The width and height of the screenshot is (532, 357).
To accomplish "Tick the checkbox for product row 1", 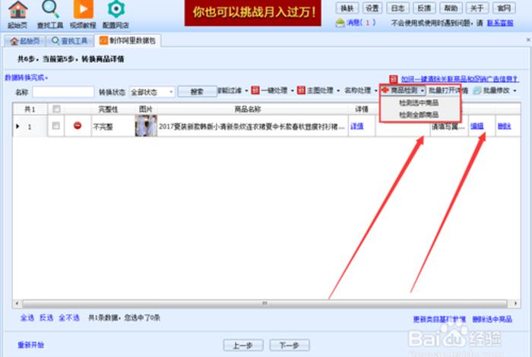I will [56, 126].
